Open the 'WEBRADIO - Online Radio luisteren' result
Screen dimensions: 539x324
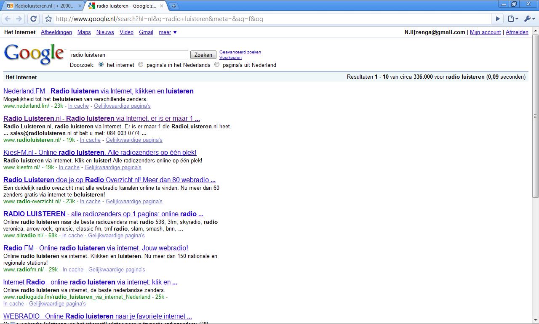pyautogui.click(x=98, y=316)
